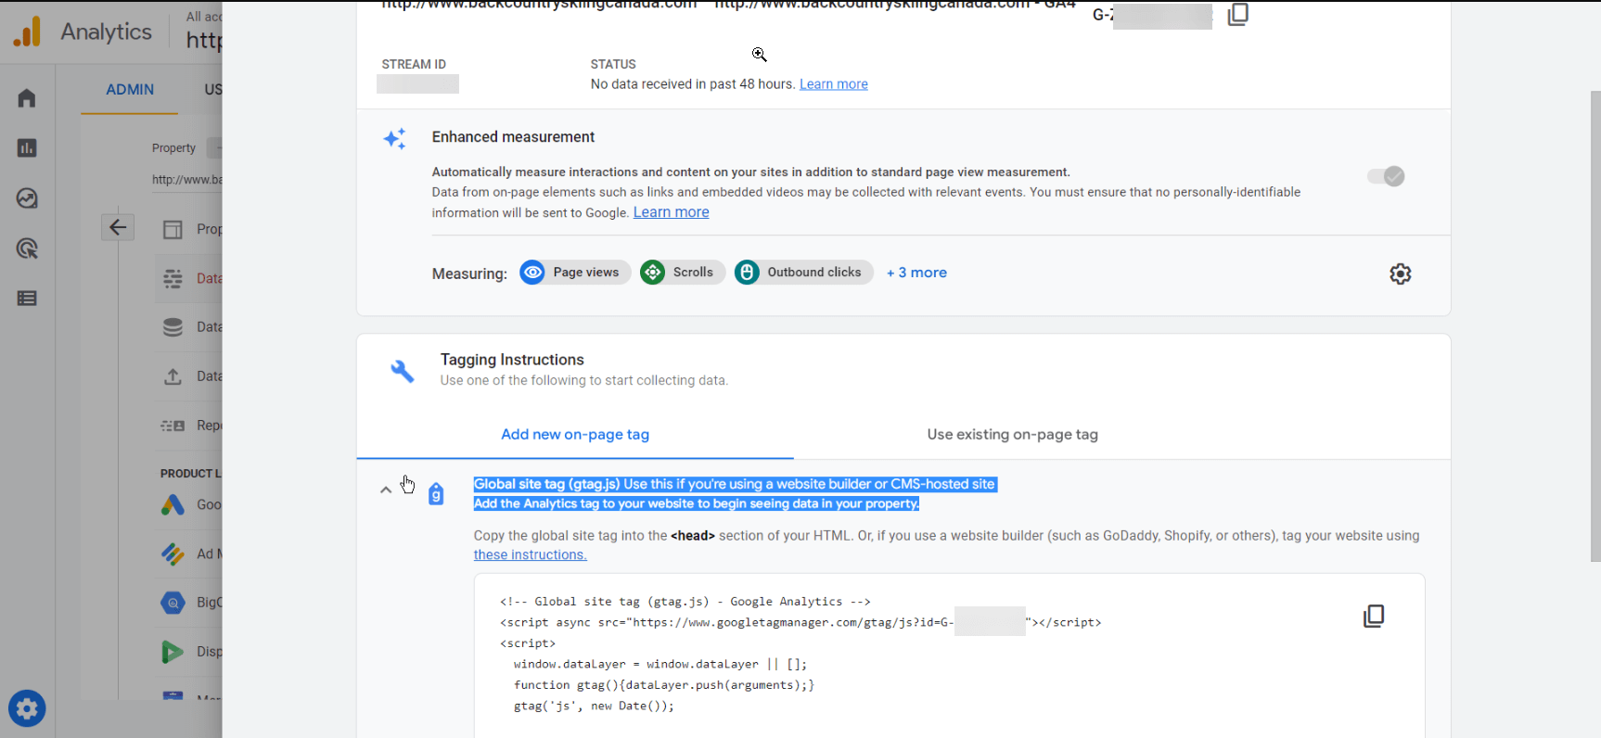Click the 'STREAM ID' label

[x=414, y=64]
